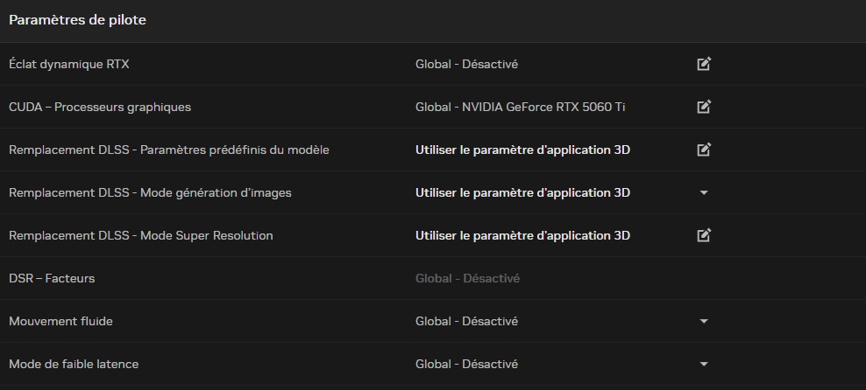Select 'Remplacement DLSS - Mode Super Resolution' label
The width and height of the screenshot is (866, 390).
coord(141,235)
